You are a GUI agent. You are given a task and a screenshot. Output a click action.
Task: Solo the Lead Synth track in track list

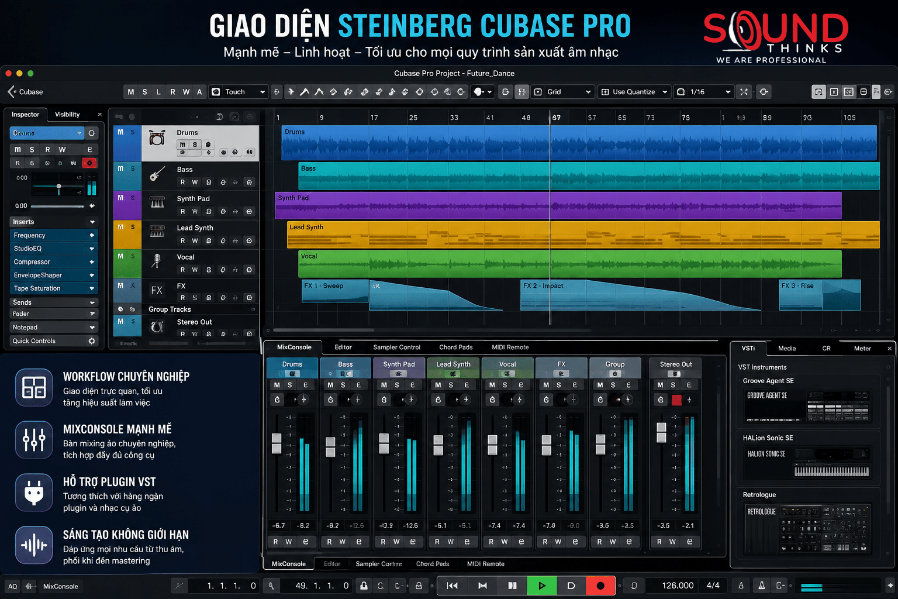coord(133,227)
